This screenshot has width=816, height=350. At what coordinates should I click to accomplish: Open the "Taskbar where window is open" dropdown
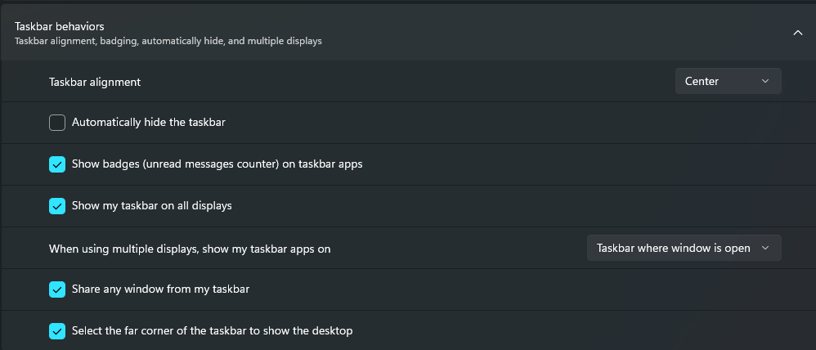click(684, 248)
